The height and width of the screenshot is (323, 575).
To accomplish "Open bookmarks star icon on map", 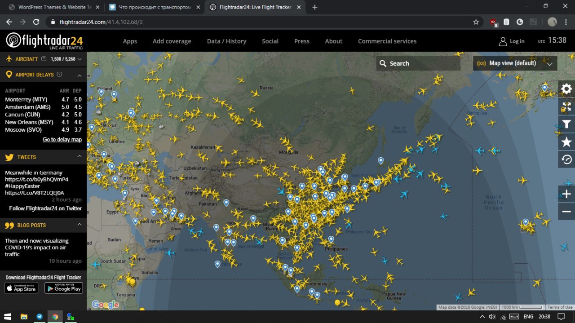I will (566, 142).
